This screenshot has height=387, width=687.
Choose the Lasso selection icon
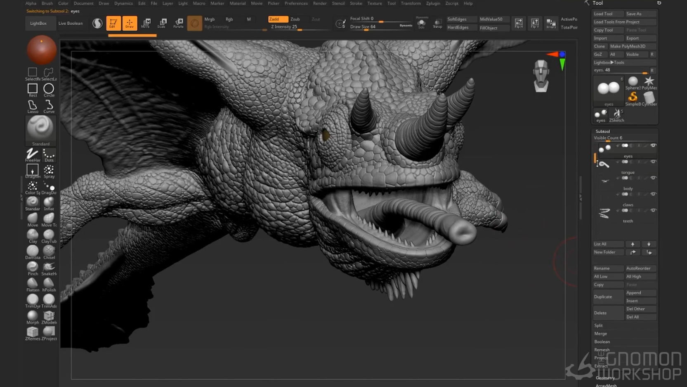click(x=33, y=106)
